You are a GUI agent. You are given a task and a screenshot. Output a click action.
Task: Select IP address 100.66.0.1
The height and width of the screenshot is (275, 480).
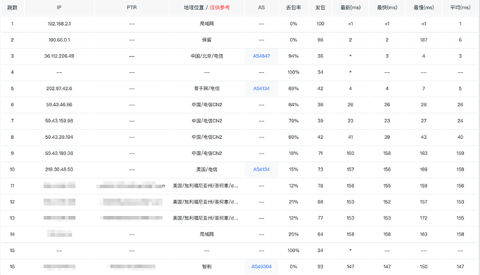pos(59,40)
